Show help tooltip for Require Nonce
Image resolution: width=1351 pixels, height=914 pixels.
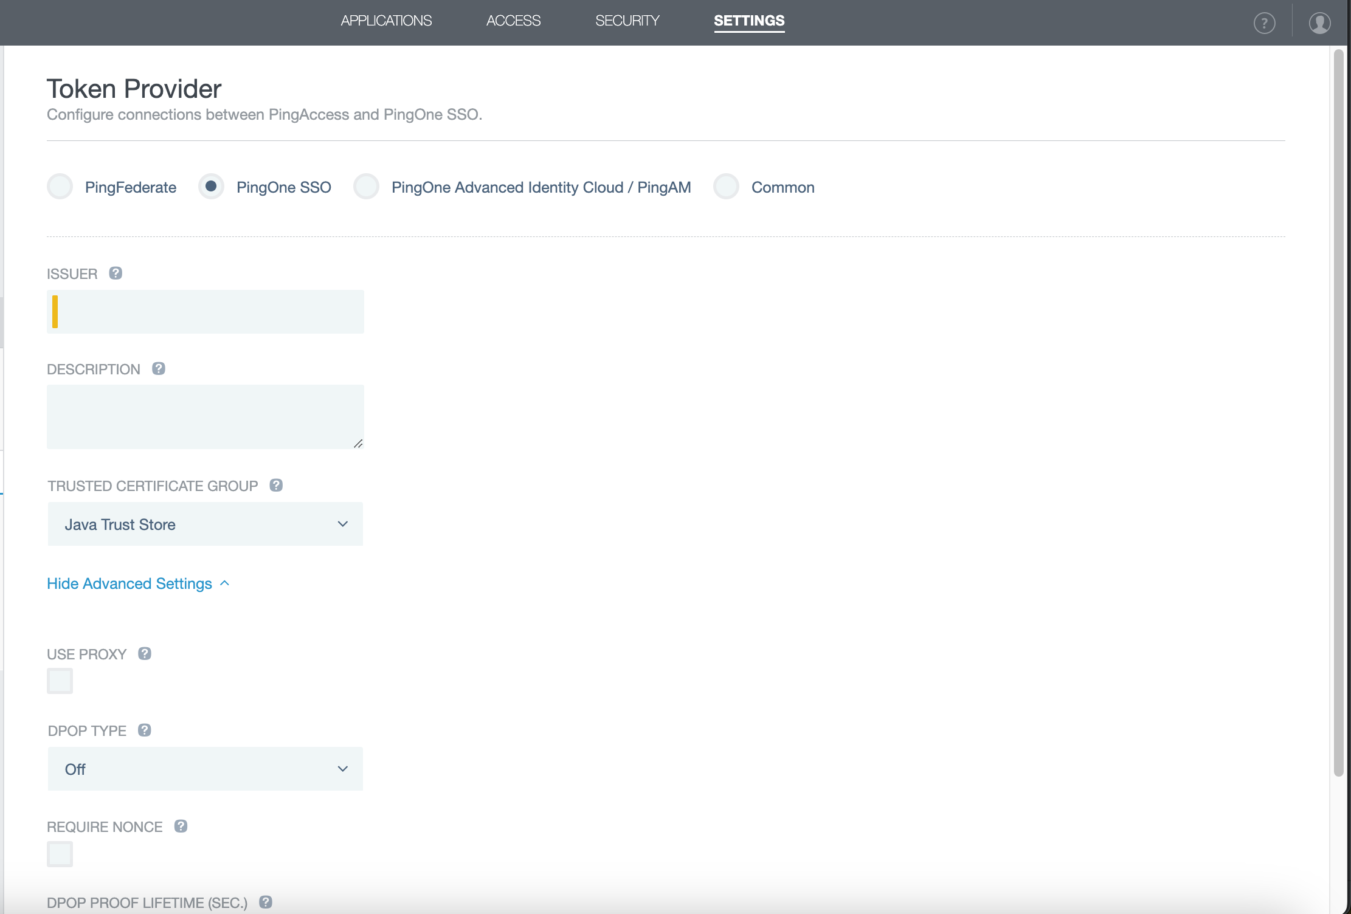181,826
